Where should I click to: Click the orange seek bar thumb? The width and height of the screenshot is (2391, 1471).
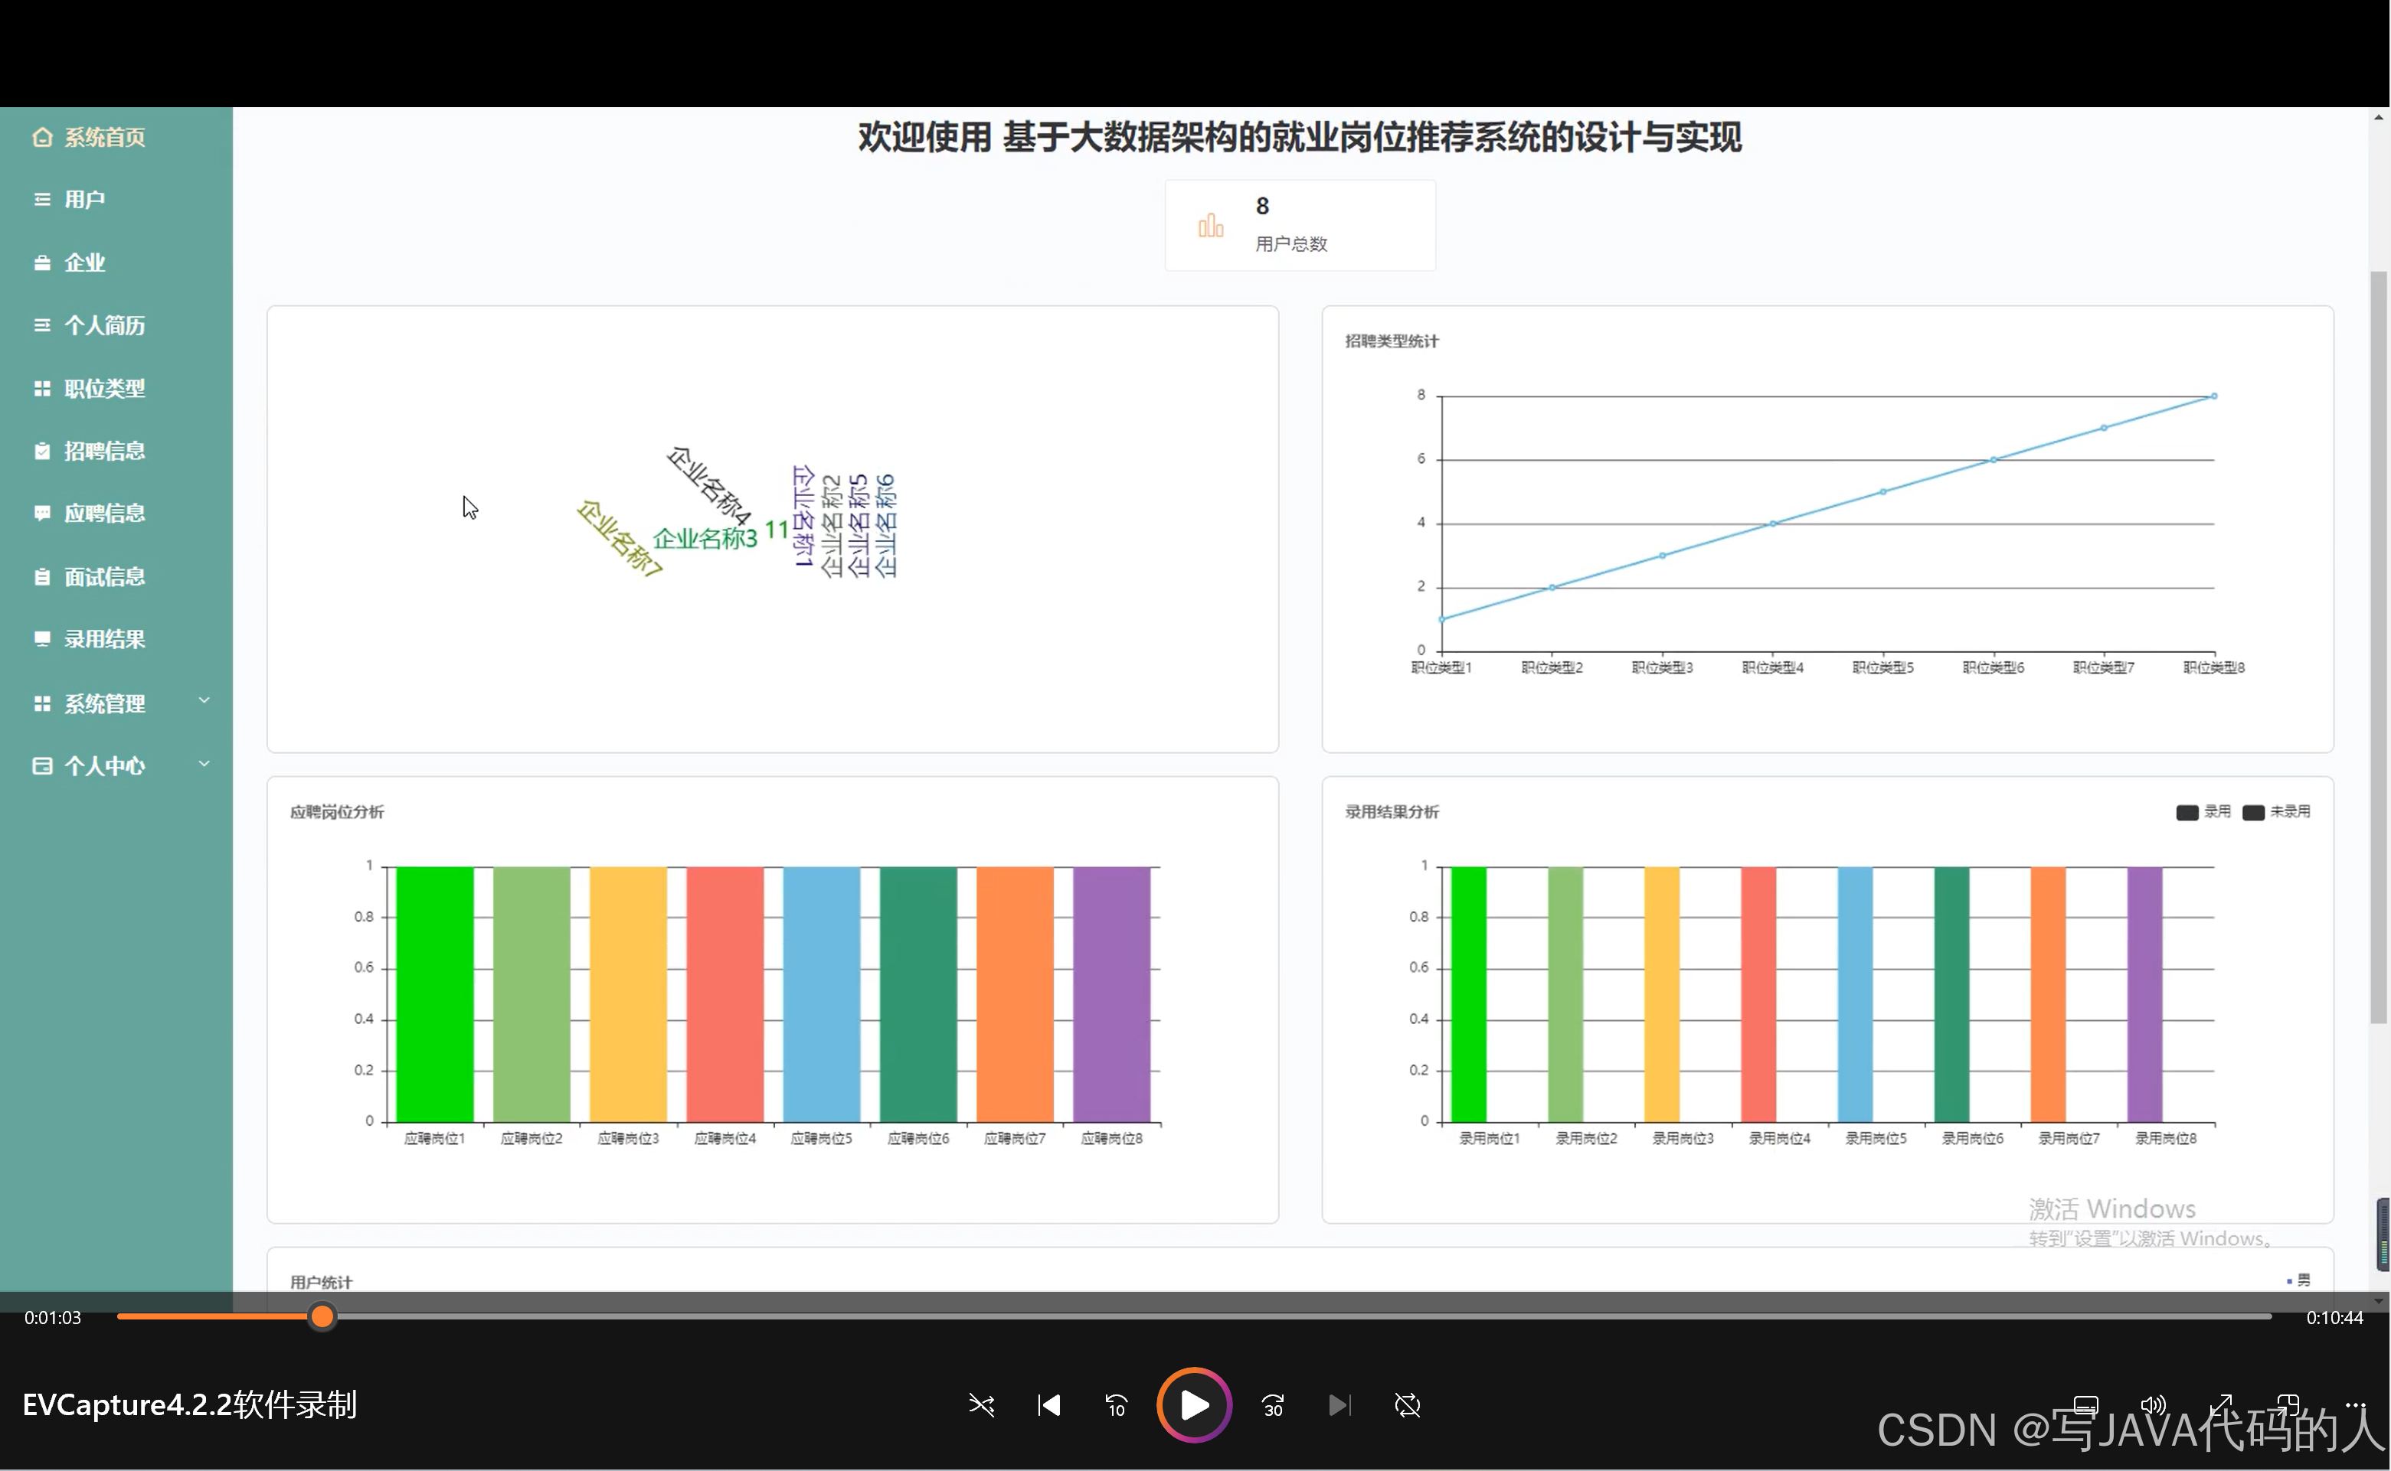click(x=322, y=1316)
